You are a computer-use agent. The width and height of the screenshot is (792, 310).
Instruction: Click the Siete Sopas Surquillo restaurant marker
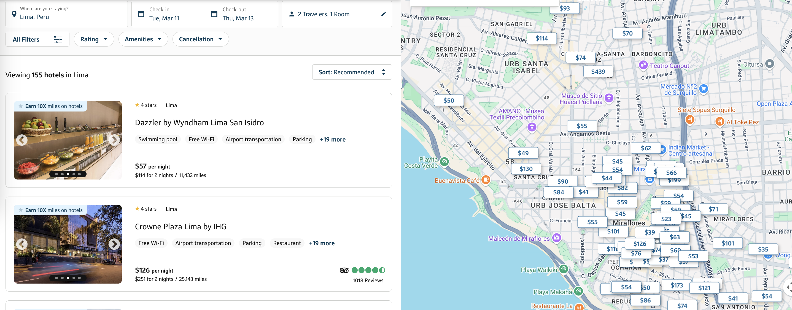(690, 119)
